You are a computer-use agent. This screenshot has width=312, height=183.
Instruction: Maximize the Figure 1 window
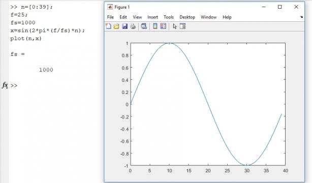click(280, 7)
